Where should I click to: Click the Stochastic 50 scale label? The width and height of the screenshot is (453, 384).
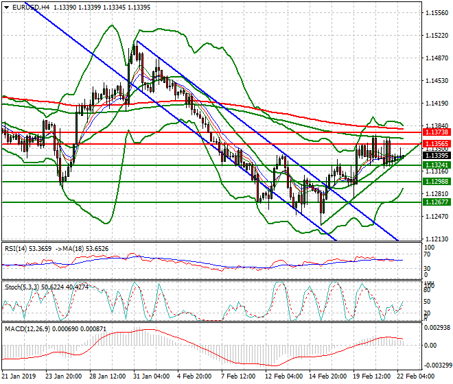[x=428, y=302]
